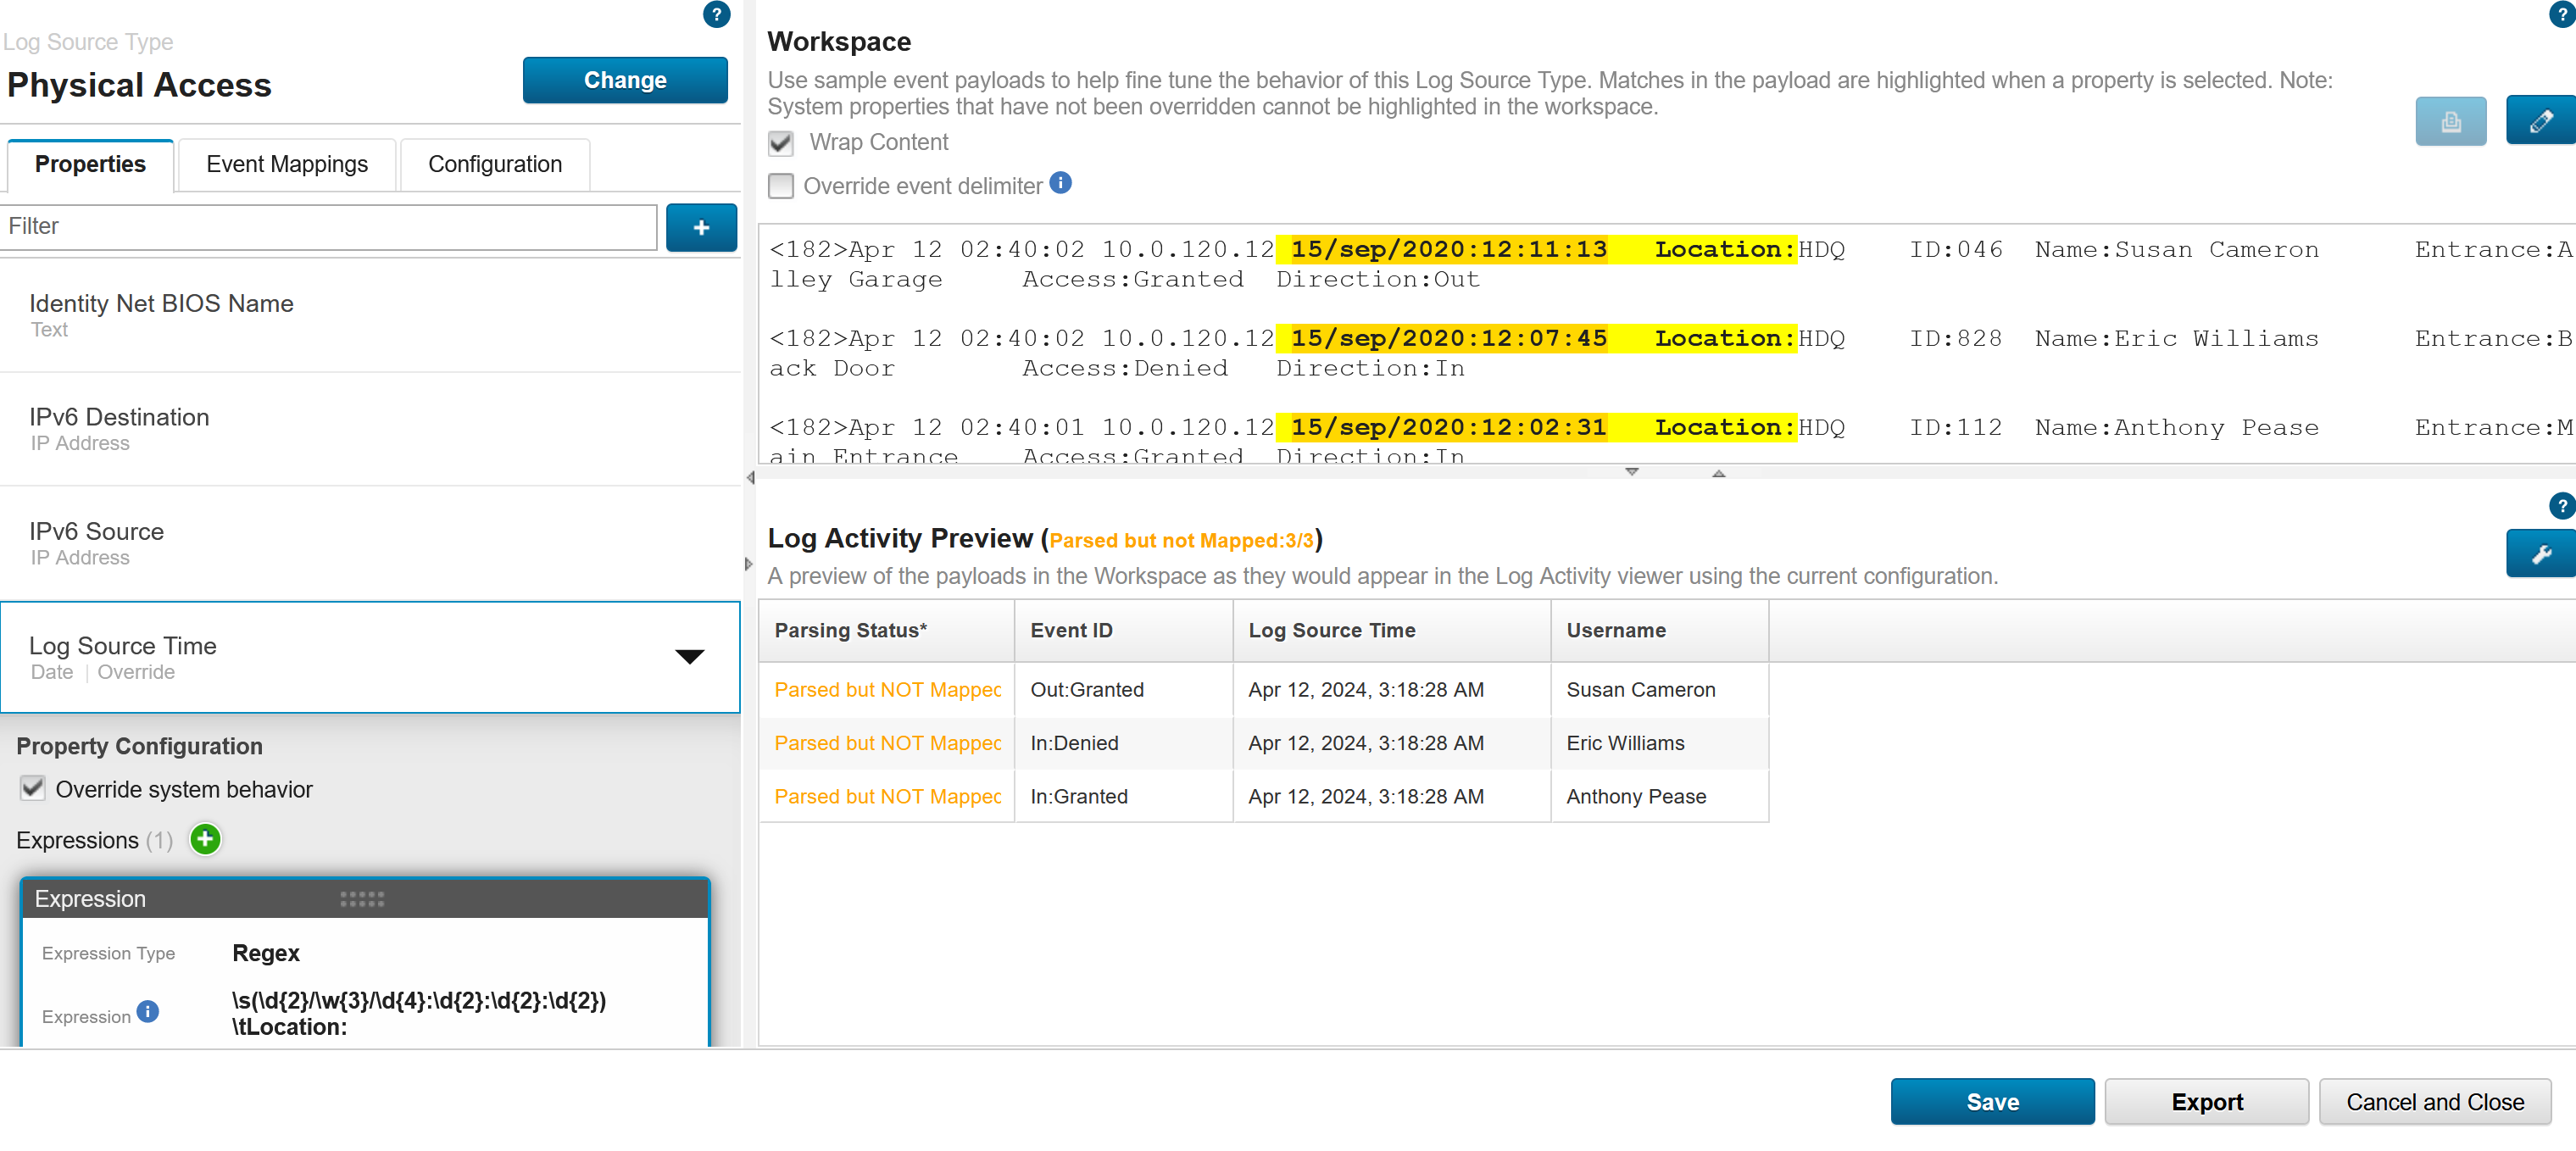Click the Save button
Screen dimensions: 2576x1151
coord(1991,1101)
